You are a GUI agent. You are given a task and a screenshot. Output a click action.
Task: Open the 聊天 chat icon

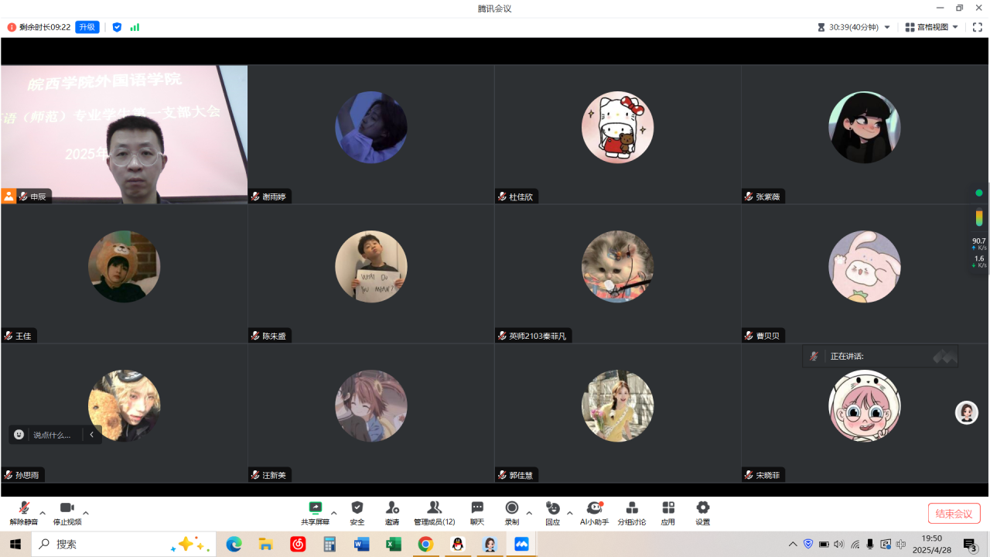[x=477, y=513]
